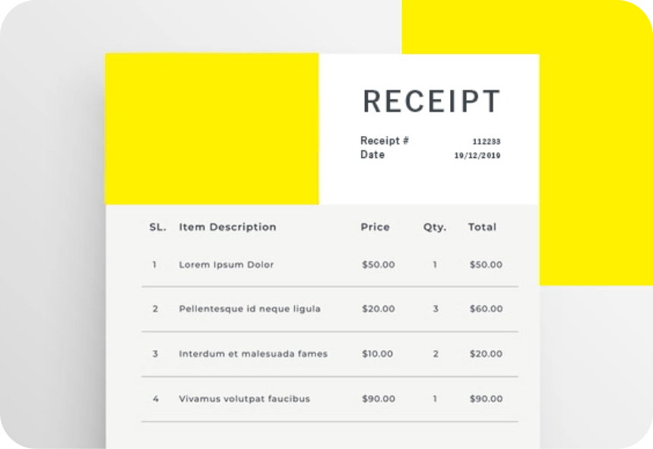Click the Vivamus volutpat faucibus item
The image size is (653, 449).
click(245, 399)
